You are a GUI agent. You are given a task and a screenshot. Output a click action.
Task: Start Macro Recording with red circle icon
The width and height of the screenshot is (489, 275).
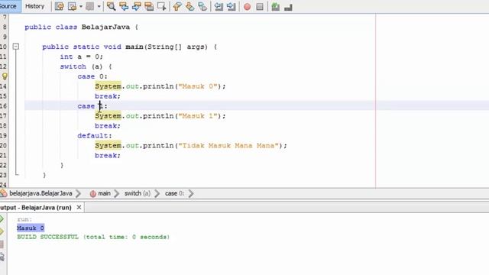pos(247,7)
